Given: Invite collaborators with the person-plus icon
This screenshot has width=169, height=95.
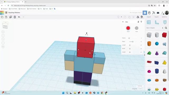Looking at the screenshot, I should pos(163,13).
